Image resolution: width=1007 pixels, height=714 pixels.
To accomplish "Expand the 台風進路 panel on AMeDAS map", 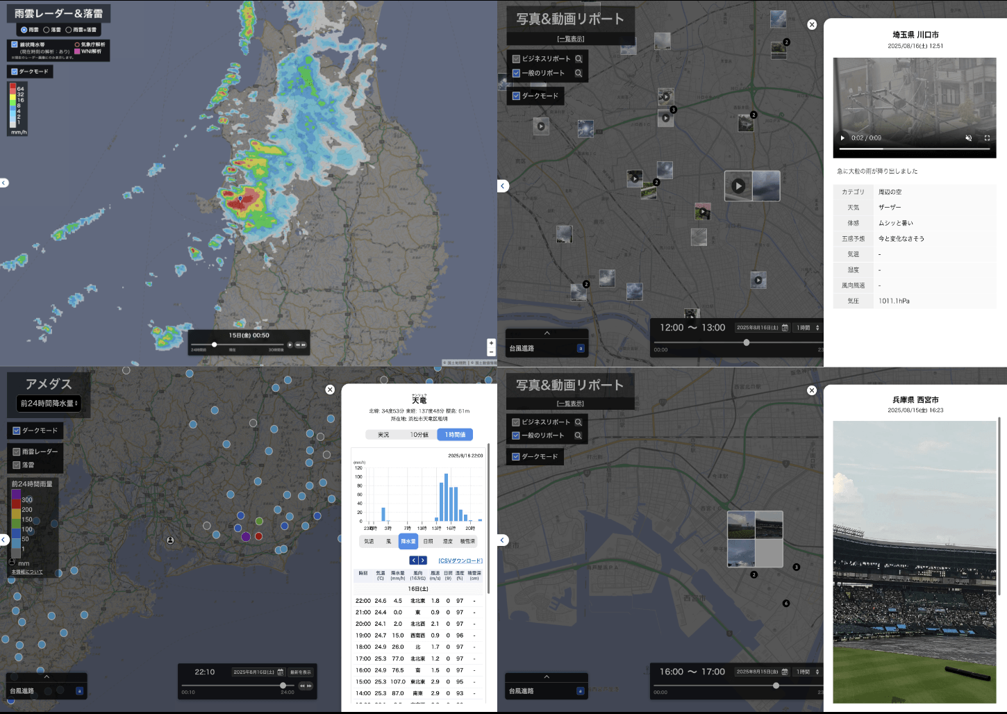I will pyautogui.click(x=47, y=676).
